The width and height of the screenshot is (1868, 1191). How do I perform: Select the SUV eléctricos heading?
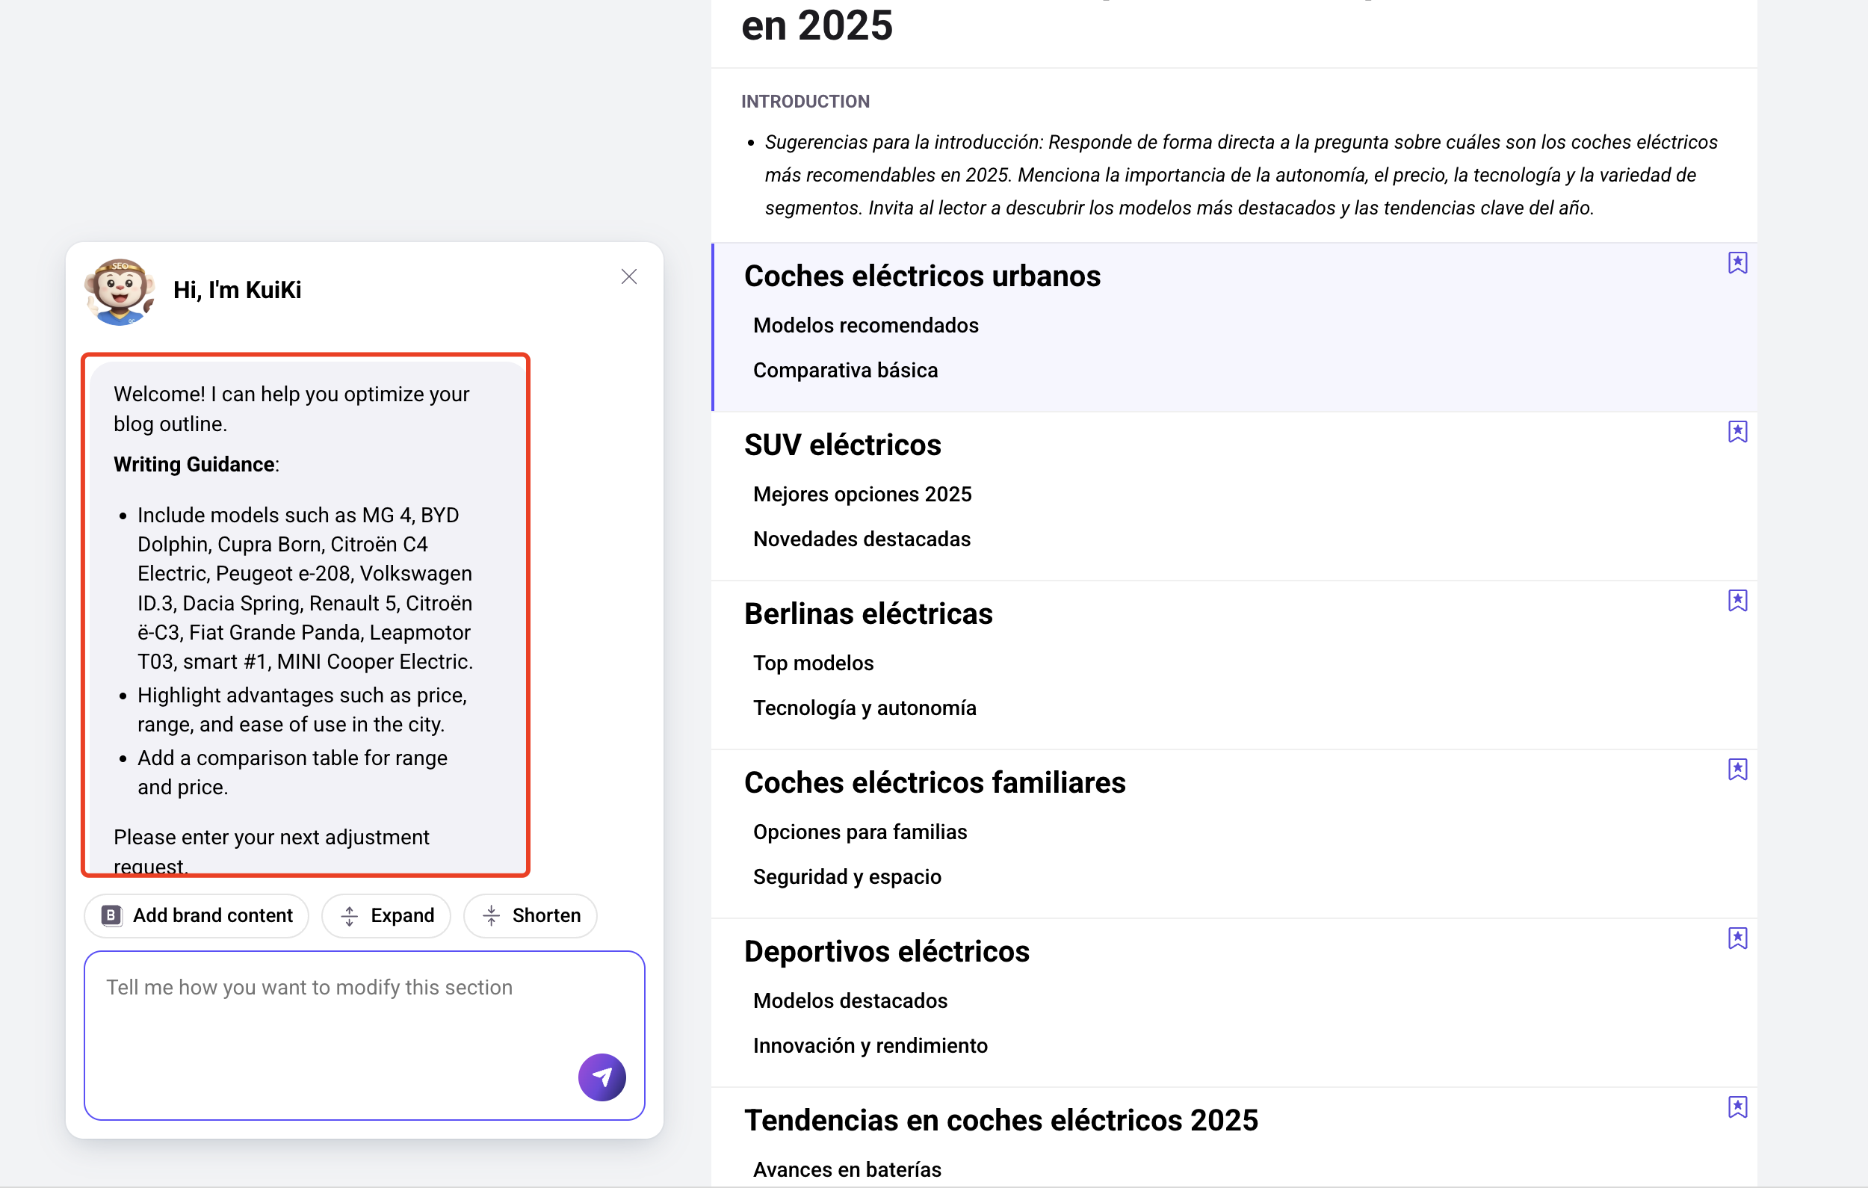point(842,445)
